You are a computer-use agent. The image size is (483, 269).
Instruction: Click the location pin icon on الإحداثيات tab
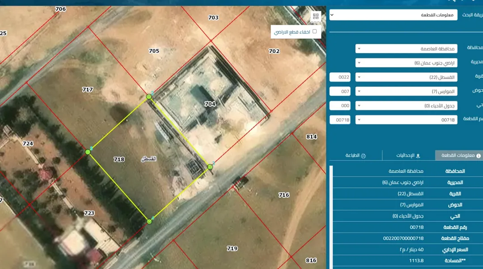(x=418, y=156)
